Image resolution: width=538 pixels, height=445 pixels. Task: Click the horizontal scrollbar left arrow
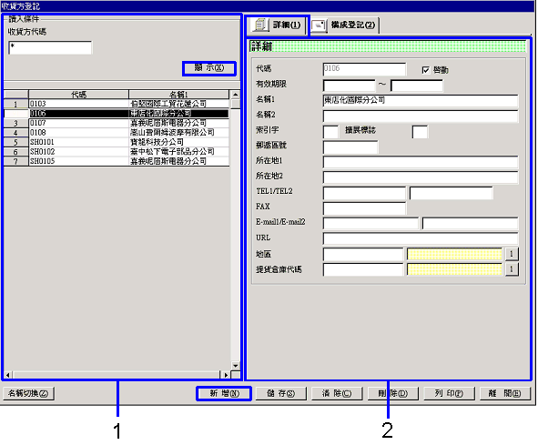(8, 375)
